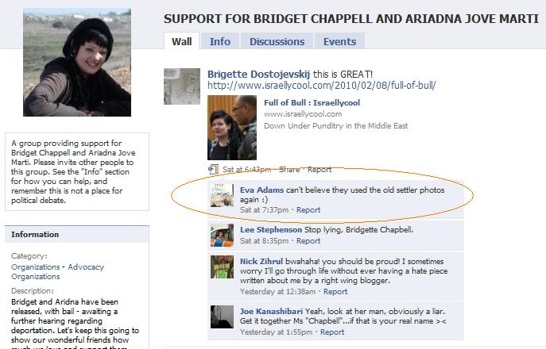The height and width of the screenshot is (349, 546).
Task: Select the Events tab
Action: (339, 41)
